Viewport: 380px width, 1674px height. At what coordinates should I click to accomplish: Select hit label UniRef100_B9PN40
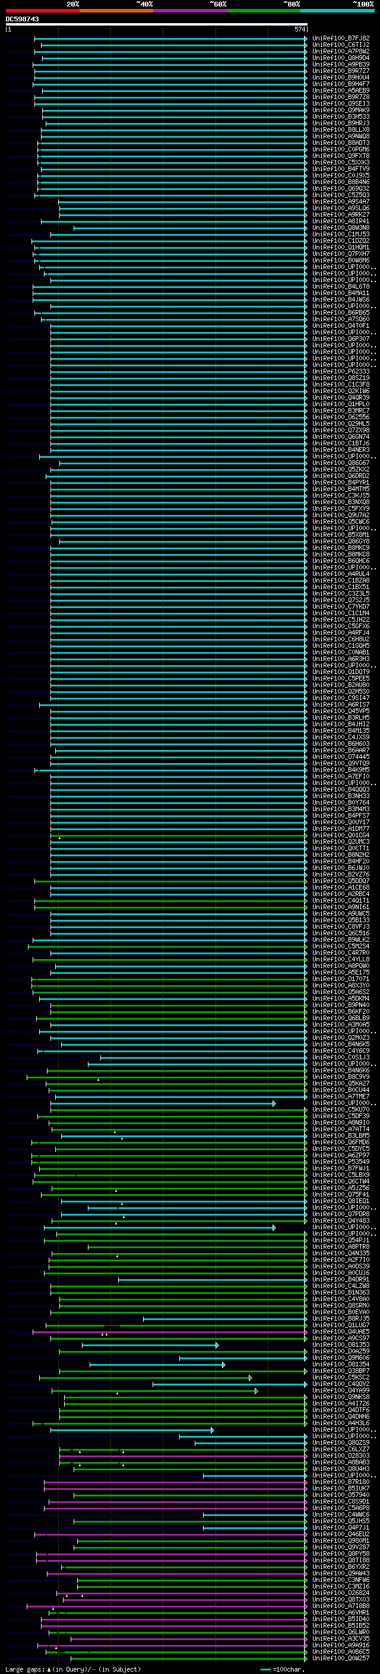[341, 1005]
